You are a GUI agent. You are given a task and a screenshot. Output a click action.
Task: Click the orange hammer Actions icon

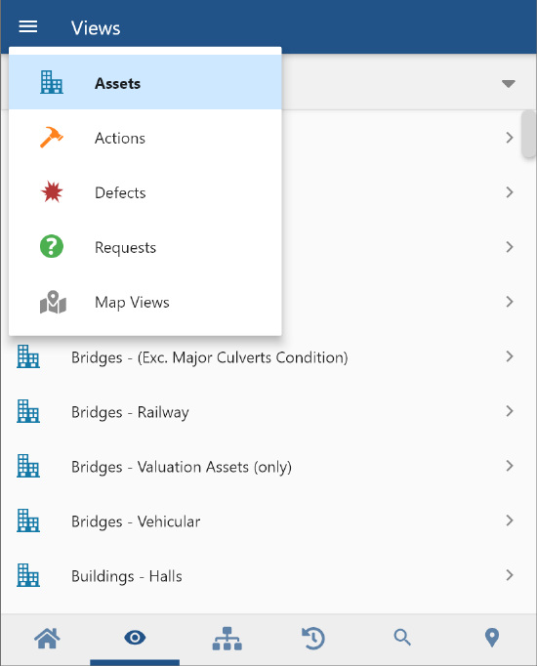pyautogui.click(x=52, y=137)
